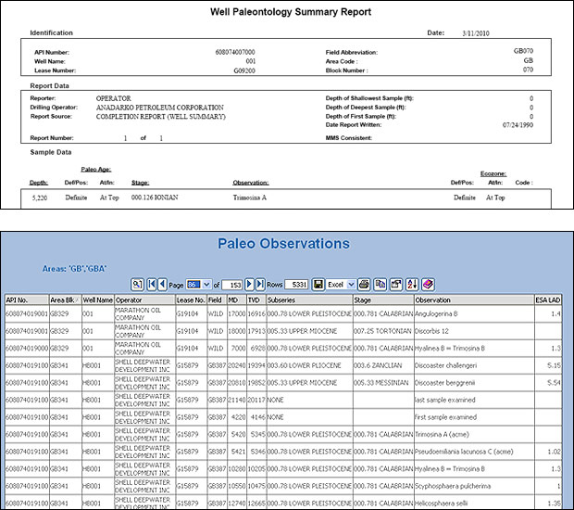
Task: Click 'Trimosina A' observation in the report
Action: (x=250, y=198)
